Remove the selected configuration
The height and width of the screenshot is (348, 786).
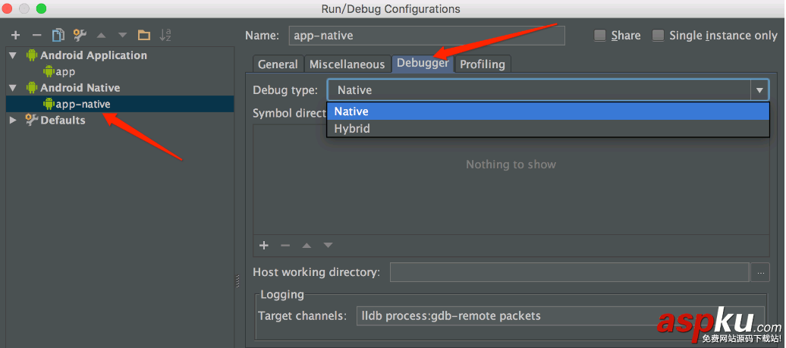click(36, 35)
